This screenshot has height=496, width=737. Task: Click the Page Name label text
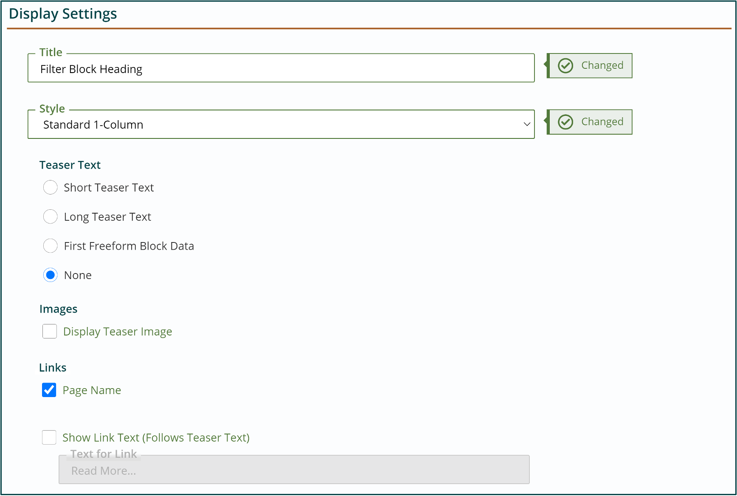[92, 390]
